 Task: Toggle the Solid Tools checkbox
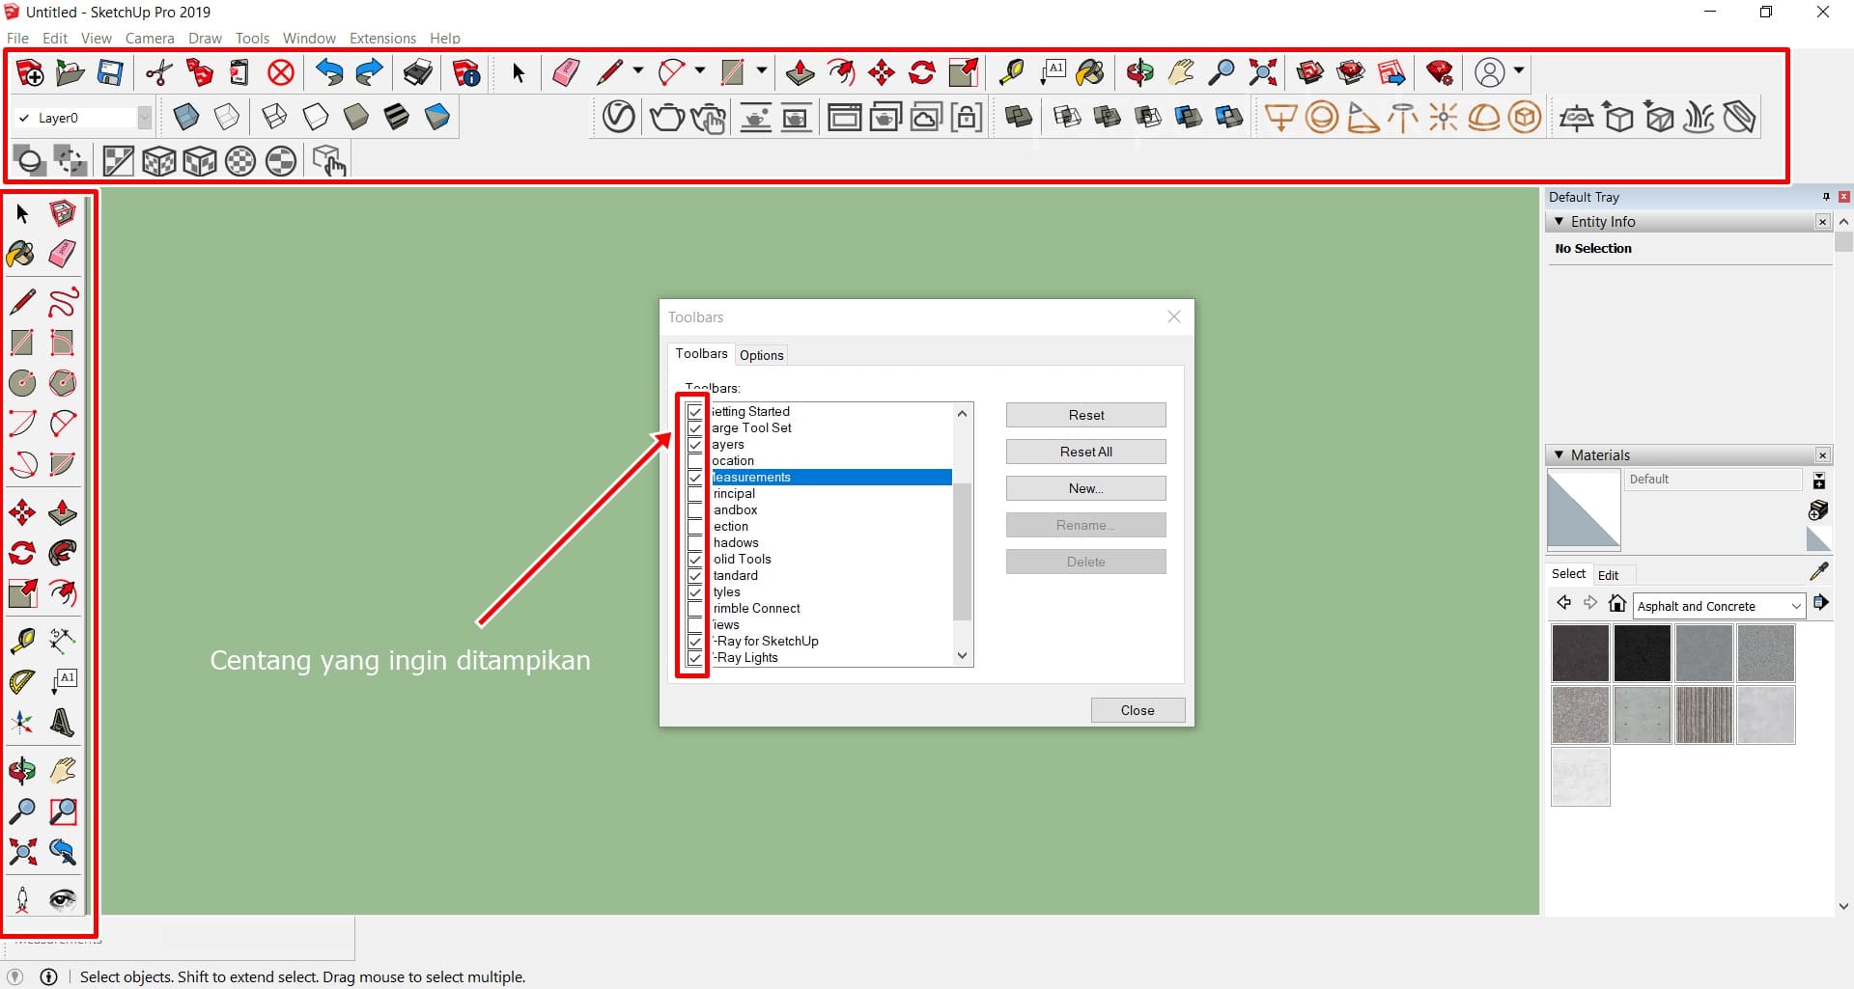click(x=694, y=560)
